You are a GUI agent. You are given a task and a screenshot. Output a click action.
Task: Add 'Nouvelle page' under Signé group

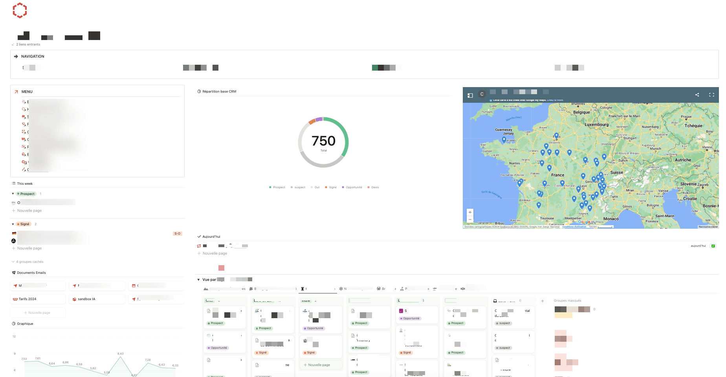[x=27, y=248]
